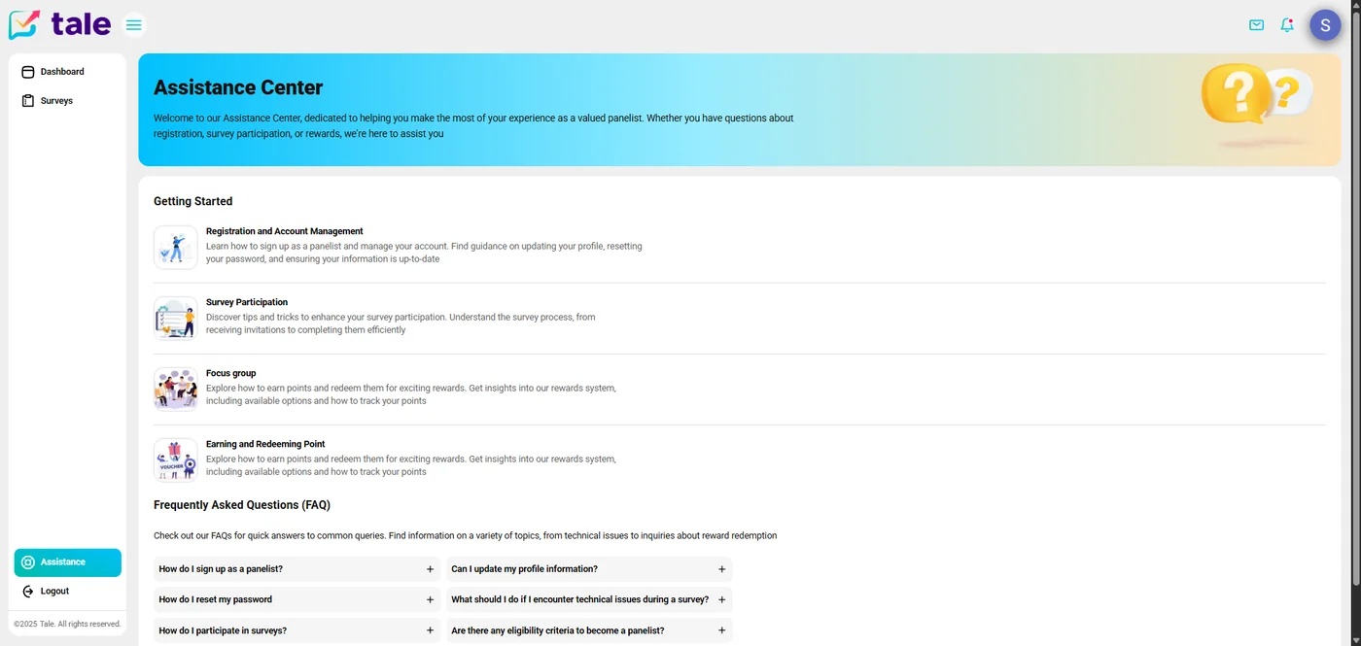Open the messages envelope icon
The width and height of the screenshot is (1361, 646).
click(1256, 24)
